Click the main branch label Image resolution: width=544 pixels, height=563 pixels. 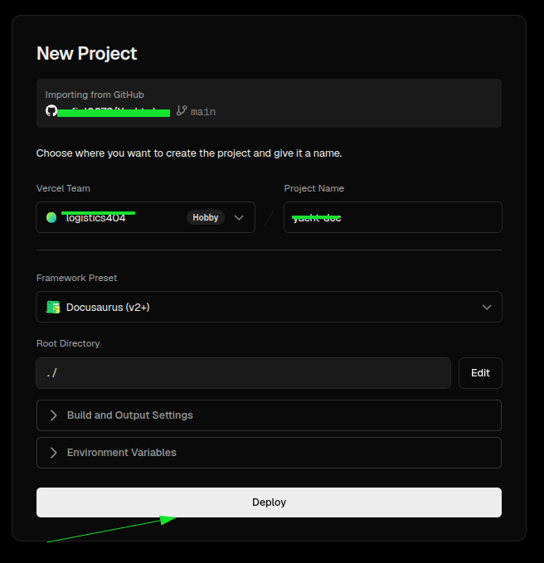[x=203, y=112]
